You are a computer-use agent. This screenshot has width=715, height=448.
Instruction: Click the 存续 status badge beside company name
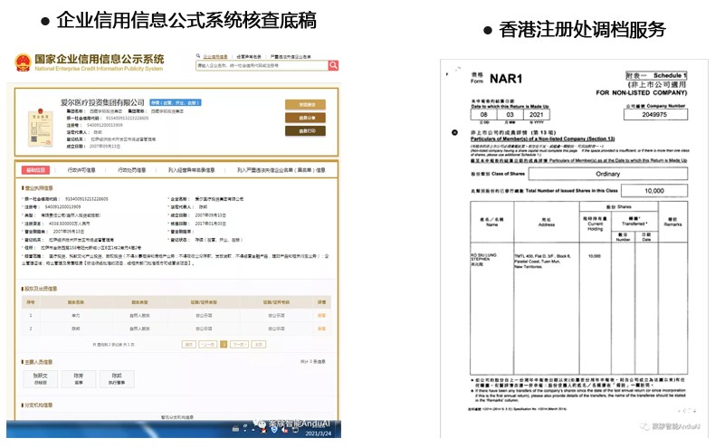point(173,102)
